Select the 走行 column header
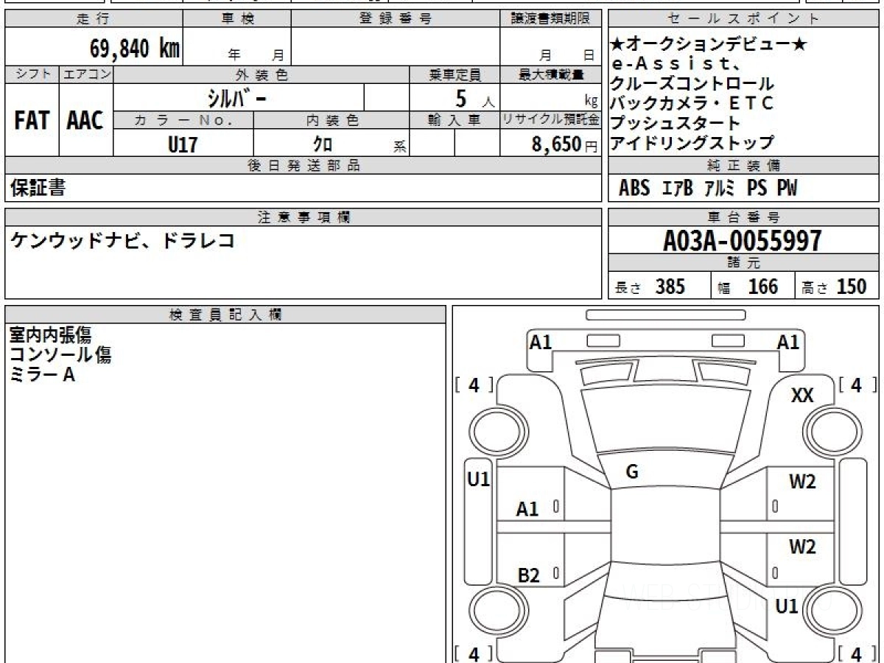 94,19
